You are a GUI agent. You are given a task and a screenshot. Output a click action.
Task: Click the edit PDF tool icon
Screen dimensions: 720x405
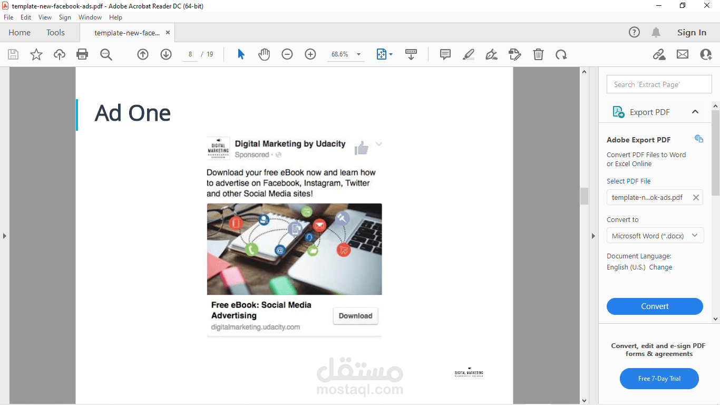pos(514,54)
